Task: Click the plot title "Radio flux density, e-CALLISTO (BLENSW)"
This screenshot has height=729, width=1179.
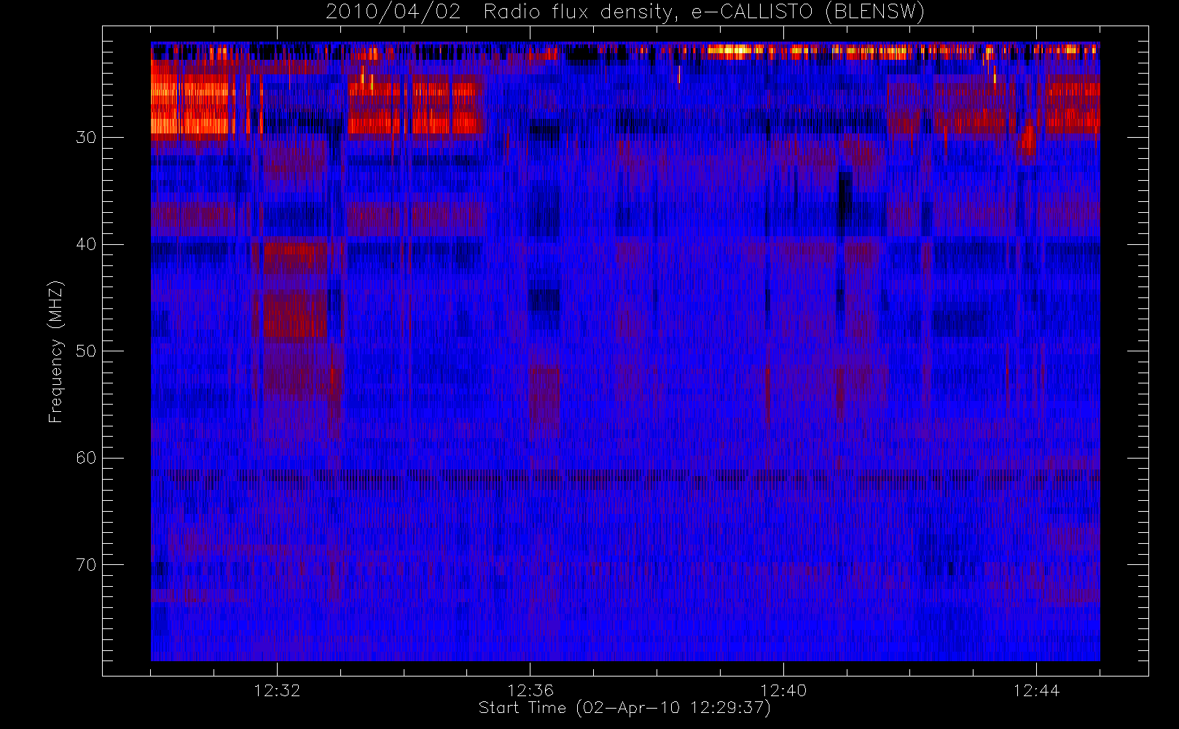Action: coord(704,12)
